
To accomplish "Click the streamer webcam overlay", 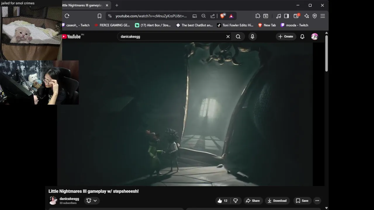I will tap(39, 83).
